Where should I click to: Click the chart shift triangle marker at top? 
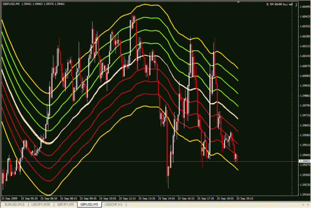pyautogui.click(x=238, y=2)
